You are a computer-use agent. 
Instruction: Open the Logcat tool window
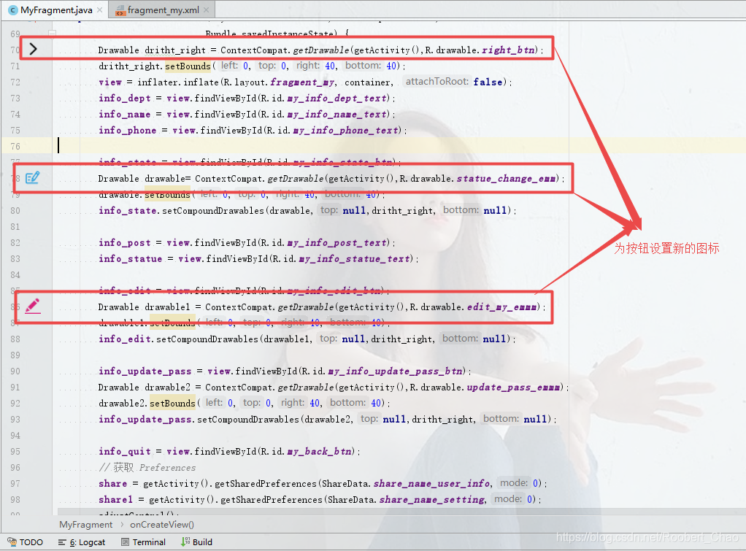[x=81, y=542]
